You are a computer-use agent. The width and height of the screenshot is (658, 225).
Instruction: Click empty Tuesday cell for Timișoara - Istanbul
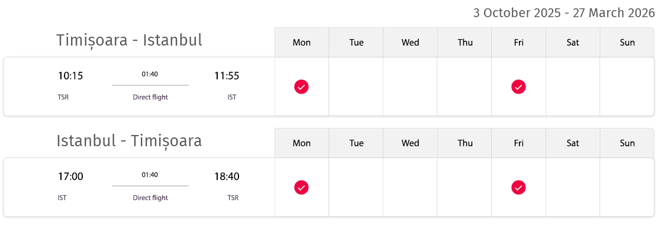(x=356, y=86)
